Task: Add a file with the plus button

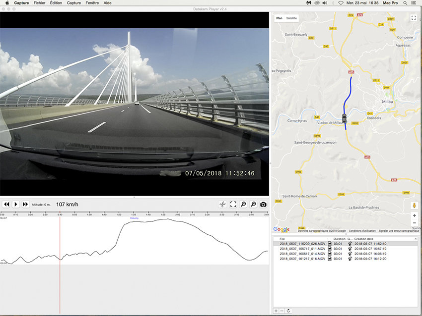Action: (x=276, y=311)
